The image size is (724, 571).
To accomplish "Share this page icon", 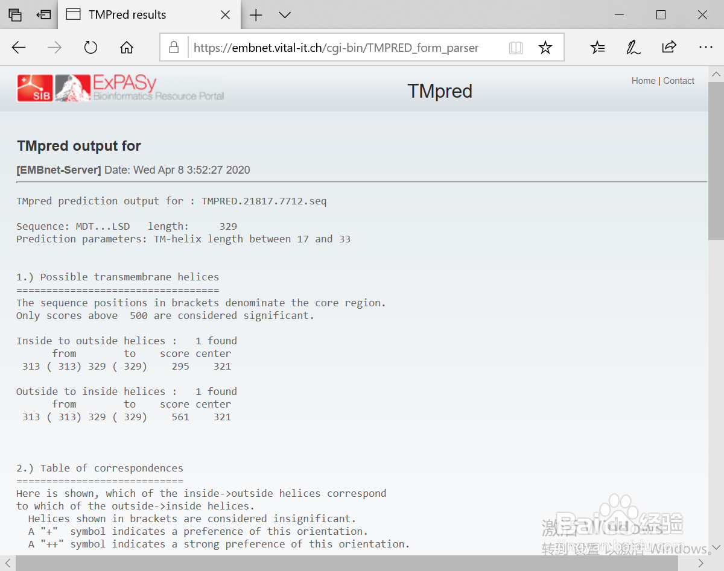I will point(669,48).
